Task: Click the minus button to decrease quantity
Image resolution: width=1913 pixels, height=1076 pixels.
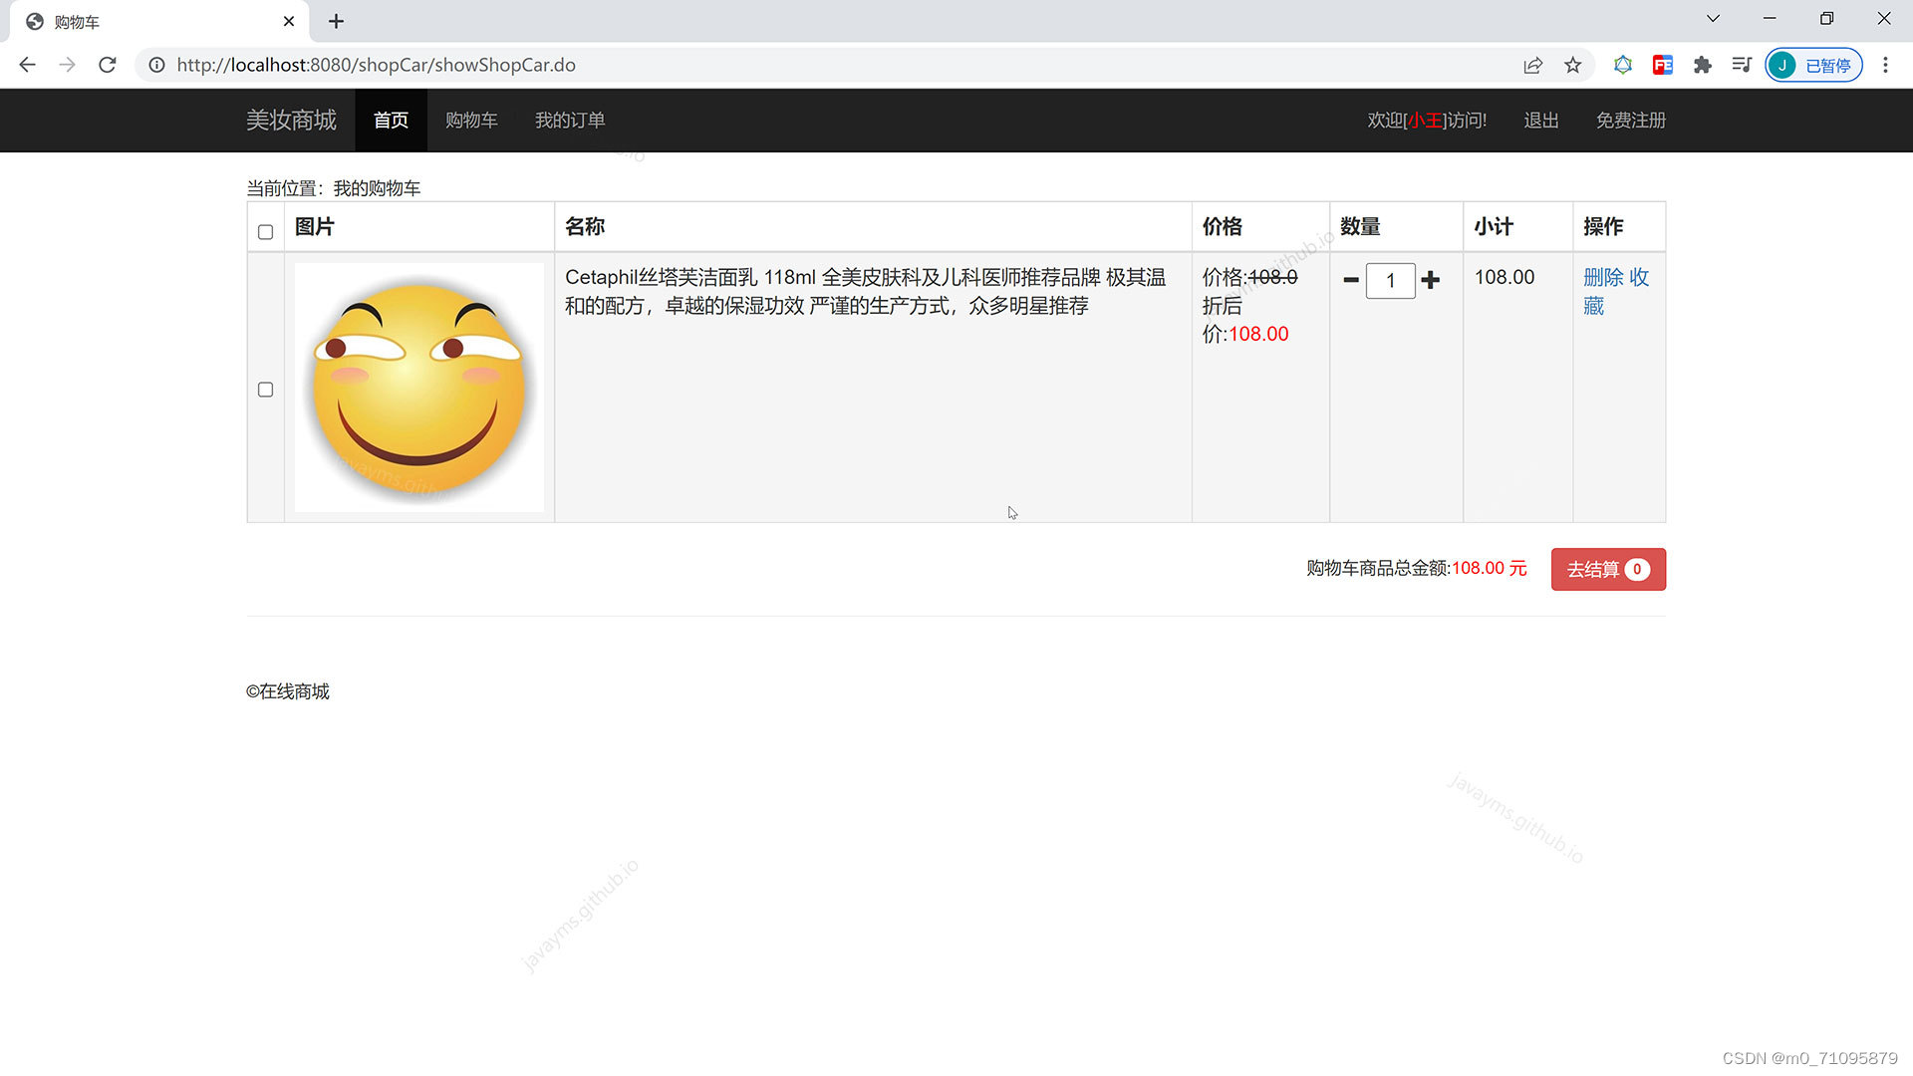Action: pyautogui.click(x=1351, y=280)
